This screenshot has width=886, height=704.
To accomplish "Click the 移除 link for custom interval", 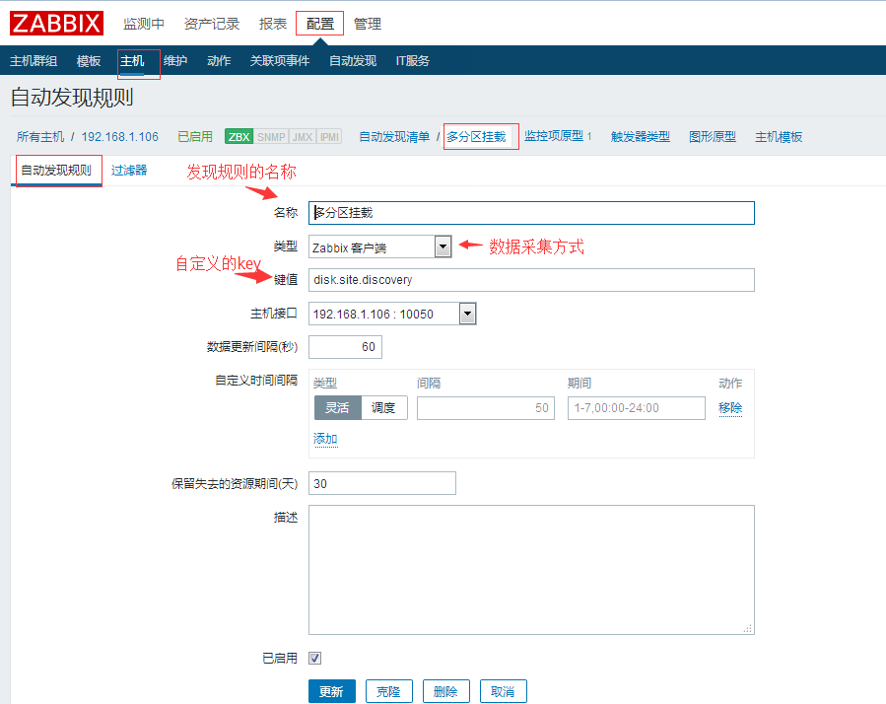I will [730, 408].
